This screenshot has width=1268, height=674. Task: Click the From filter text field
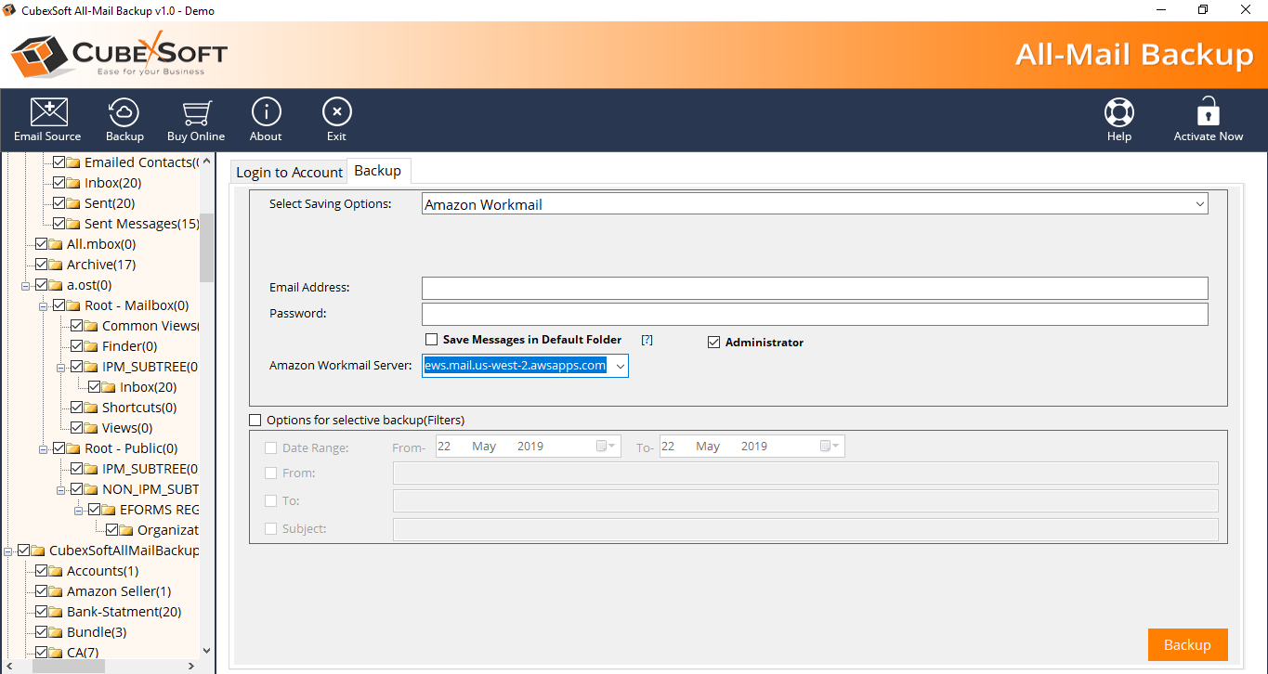pos(805,473)
